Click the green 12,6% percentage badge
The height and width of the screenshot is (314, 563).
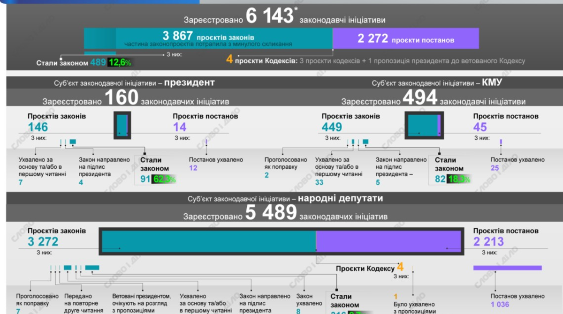pos(120,62)
